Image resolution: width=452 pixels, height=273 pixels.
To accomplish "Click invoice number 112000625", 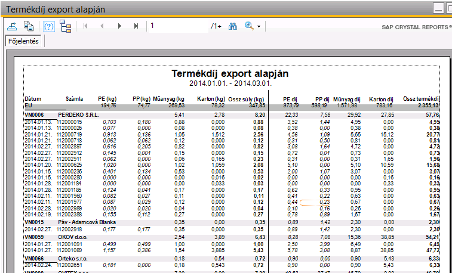I will pyautogui.click(x=69, y=165).
